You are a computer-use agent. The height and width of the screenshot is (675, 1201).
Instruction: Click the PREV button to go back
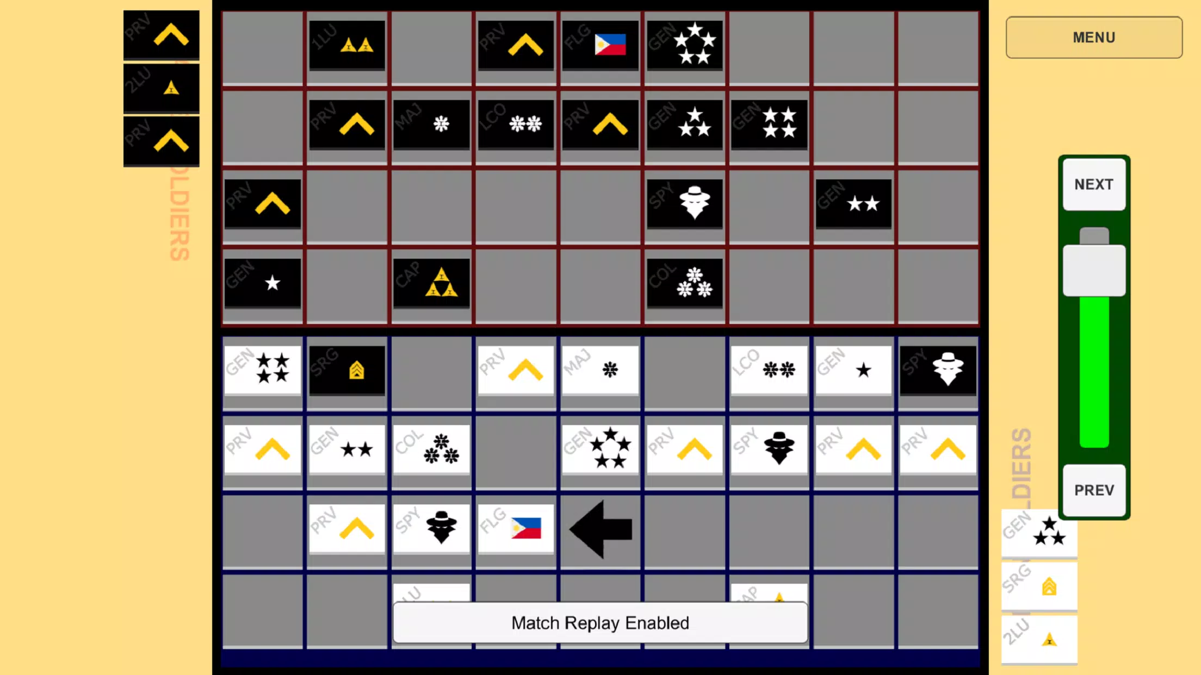tap(1094, 490)
